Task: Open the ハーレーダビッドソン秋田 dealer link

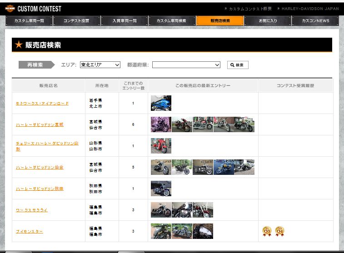Action: click(x=40, y=189)
